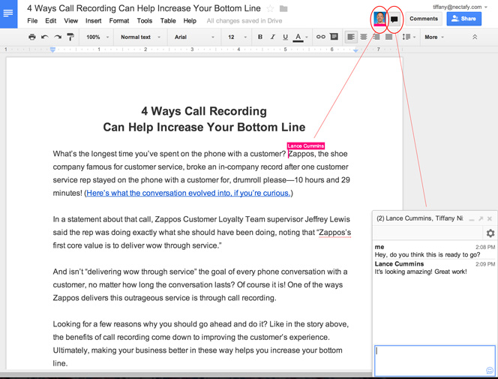Click the chat message input box
Screen dimensions: 498x379
(x=434, y=361)
